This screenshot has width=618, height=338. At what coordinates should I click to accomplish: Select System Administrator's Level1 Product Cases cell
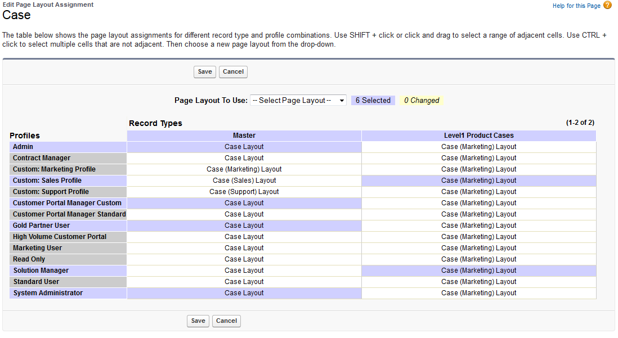[x=478, y=292]
